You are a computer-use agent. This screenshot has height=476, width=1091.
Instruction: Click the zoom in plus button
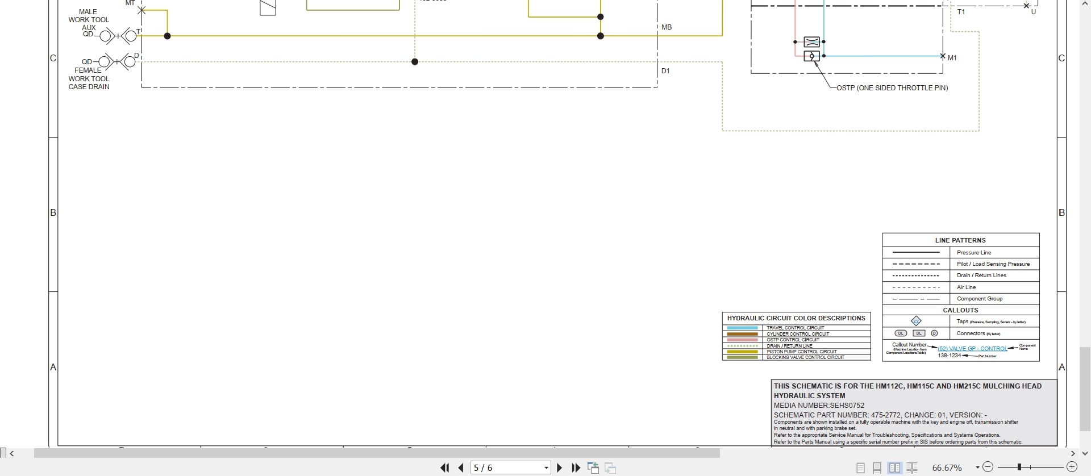pyautogui.click(x=1072, y=467)
